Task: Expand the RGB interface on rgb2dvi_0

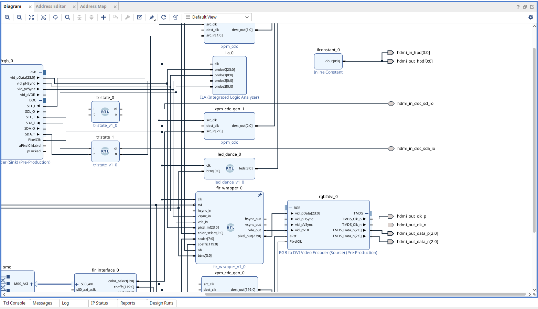Action: tap(291, 208)
